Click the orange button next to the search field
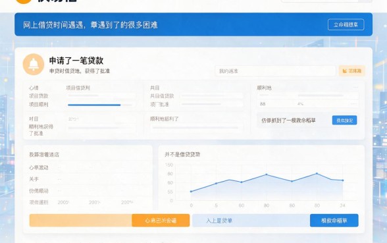This screenshot has height=243, width=387. pos(352,71)
